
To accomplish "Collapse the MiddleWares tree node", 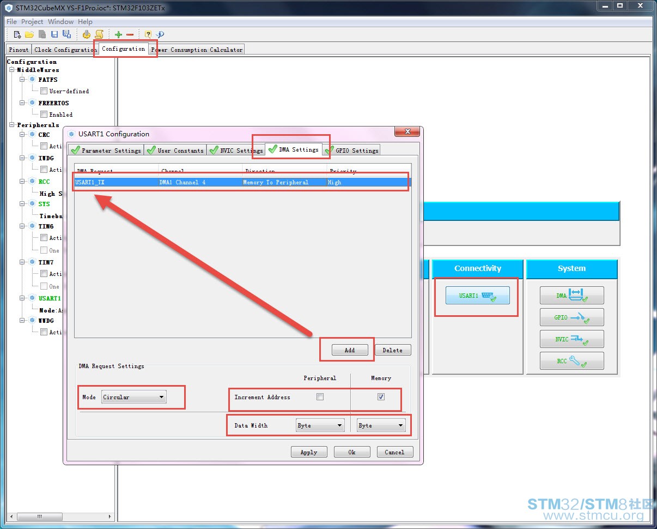I will point(12,70).
